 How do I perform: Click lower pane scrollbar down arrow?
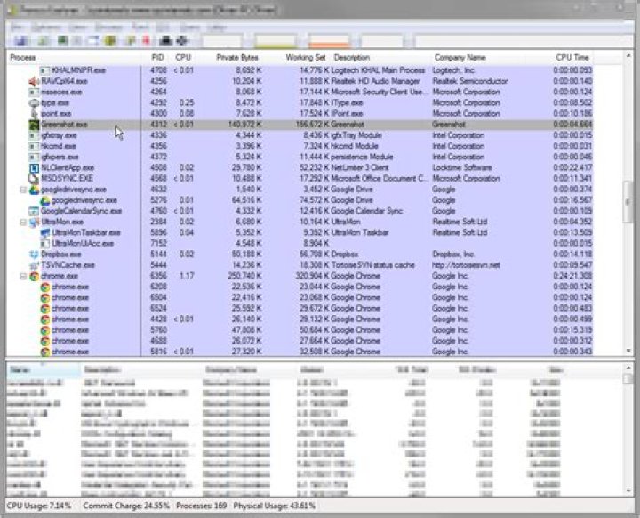(x=628, y=490)
